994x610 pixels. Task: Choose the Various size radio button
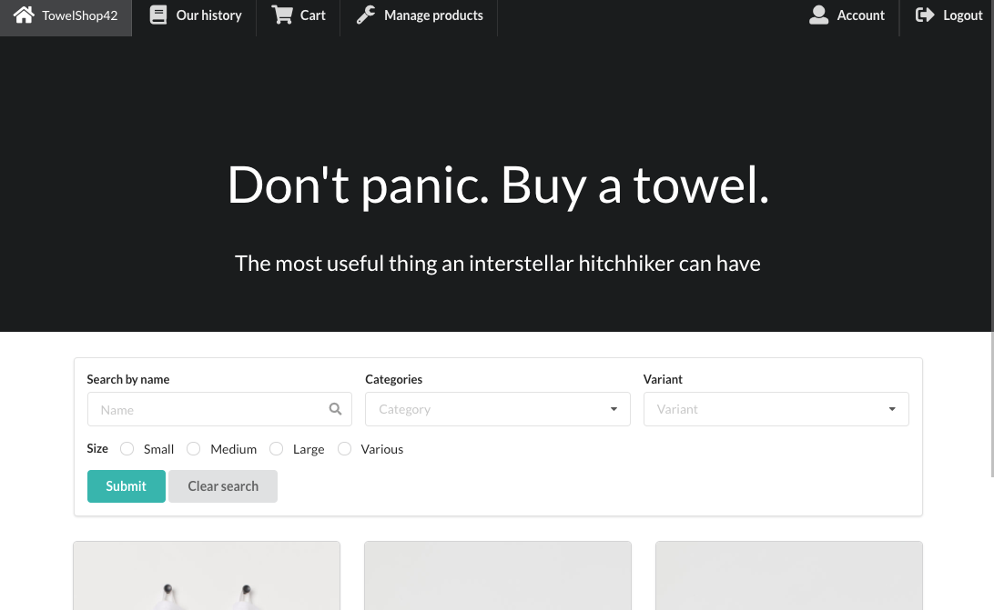click(x=345, y=448)
